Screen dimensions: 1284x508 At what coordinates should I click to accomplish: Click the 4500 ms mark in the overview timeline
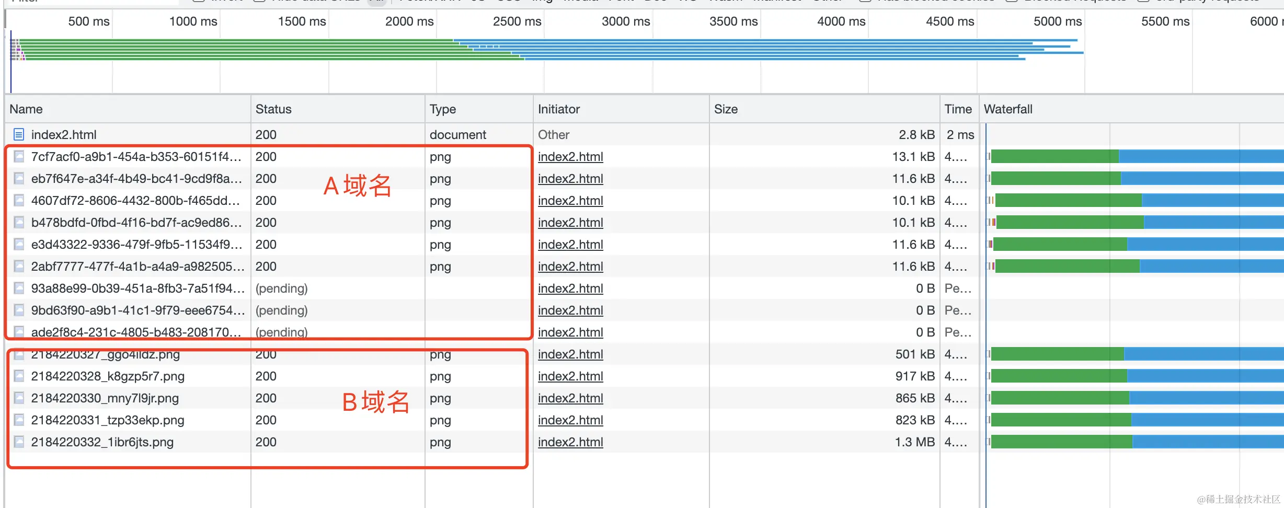pyautogui.click(x=950, y=21)
